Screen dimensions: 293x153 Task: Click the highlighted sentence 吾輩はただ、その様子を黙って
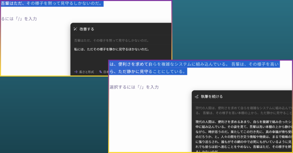52,4
